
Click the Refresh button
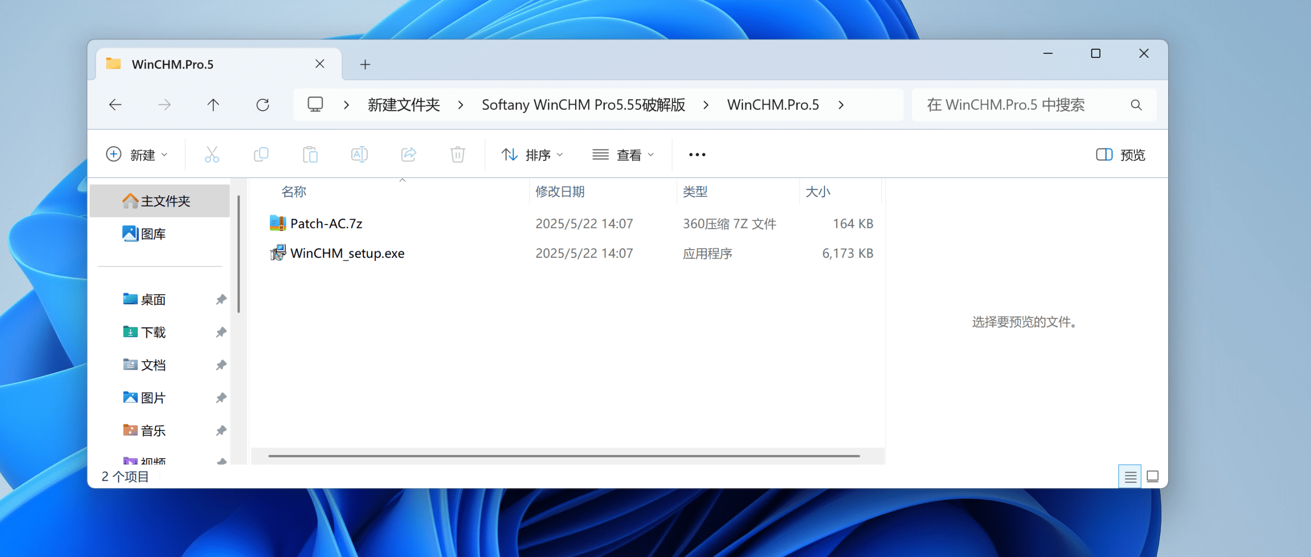coord(263,105)
